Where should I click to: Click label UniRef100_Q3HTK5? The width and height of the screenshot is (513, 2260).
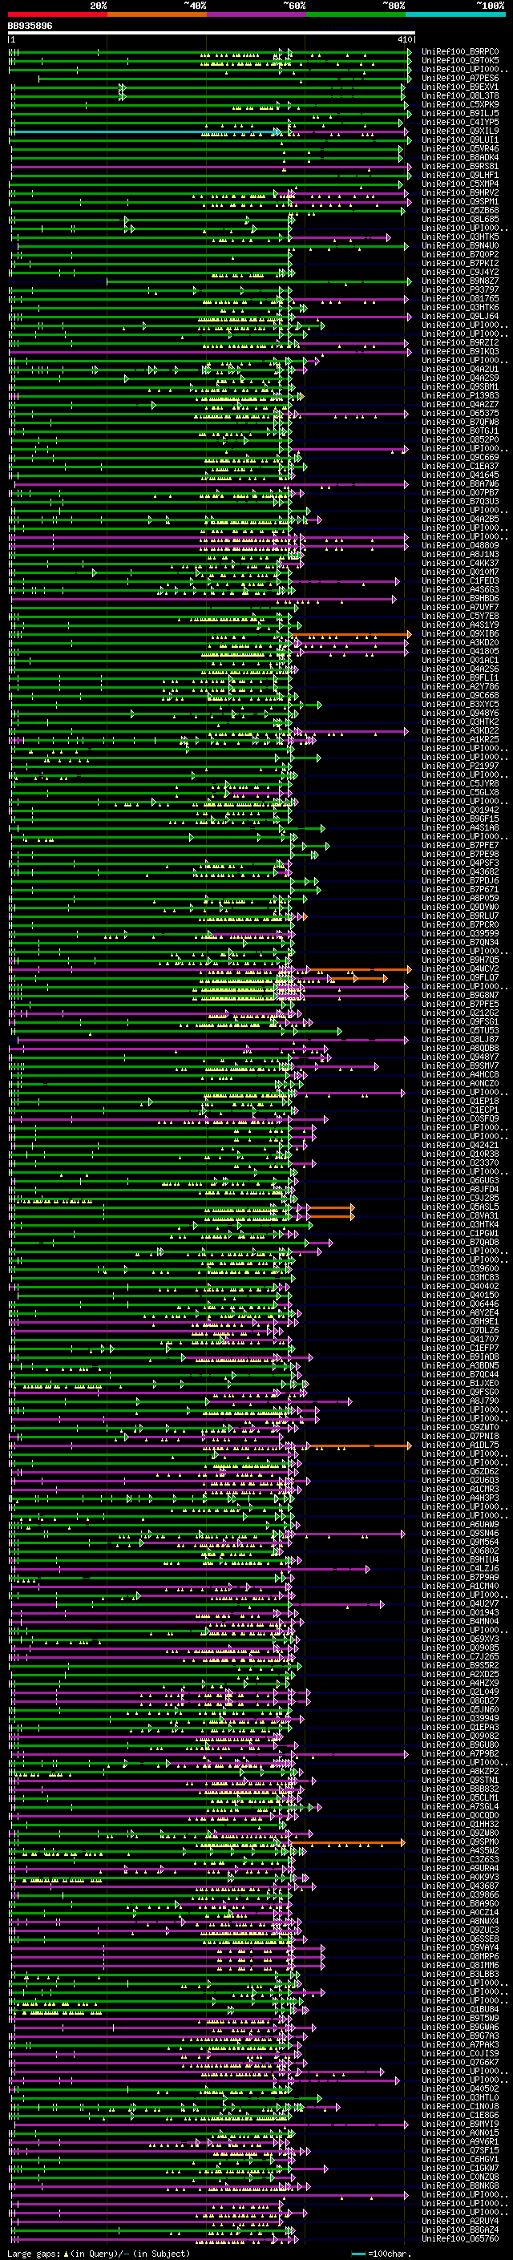[459, 236]
